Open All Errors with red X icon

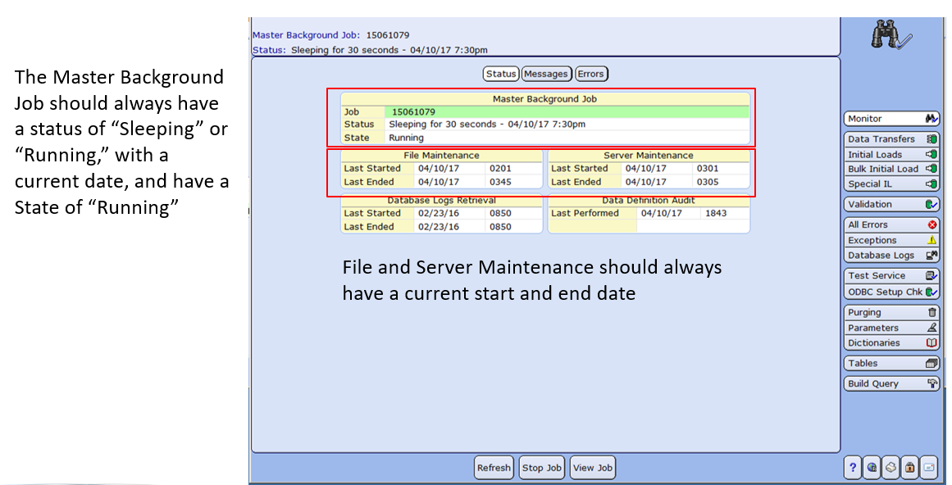[891, 224]
